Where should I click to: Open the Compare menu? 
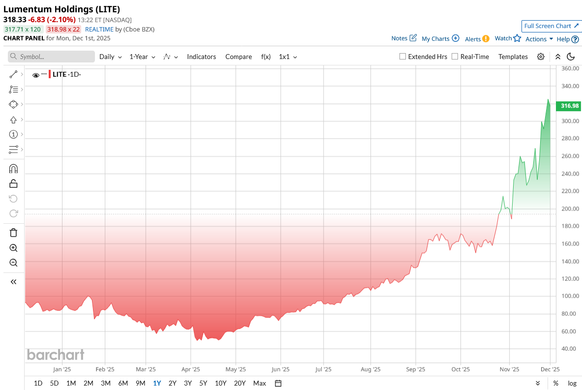[x=239, y=57]
